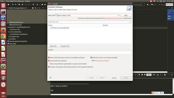
Task: Click the console horizontal scrollbar at bottom
Action: click(112, 95)
